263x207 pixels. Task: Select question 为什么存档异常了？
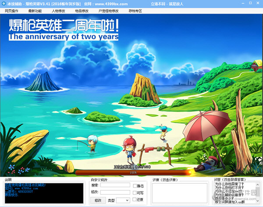[x=229, y=184]
